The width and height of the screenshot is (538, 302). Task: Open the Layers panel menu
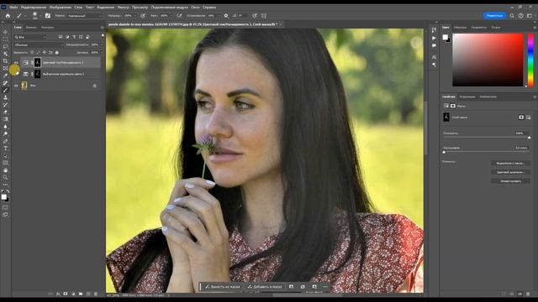tap(103, 28)
